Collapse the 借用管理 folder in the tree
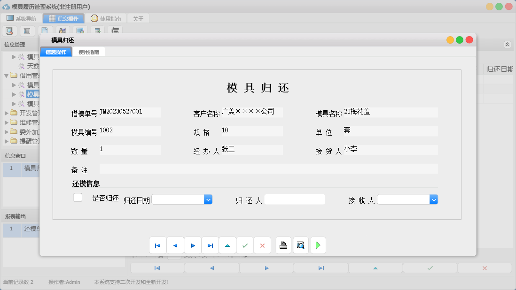Viewport: 516px width, 290px height. [6, 75]
